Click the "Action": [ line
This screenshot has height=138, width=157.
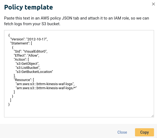coord(21,60)
